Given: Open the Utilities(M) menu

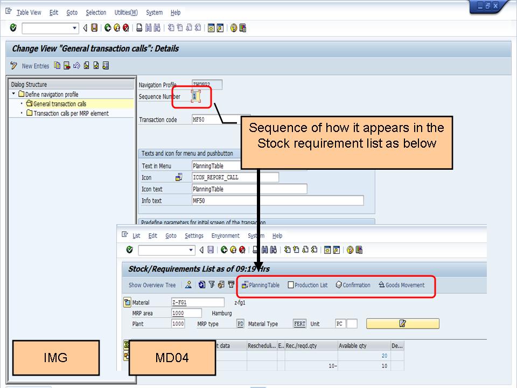Looking at the screenshot, I should [125, 12].
